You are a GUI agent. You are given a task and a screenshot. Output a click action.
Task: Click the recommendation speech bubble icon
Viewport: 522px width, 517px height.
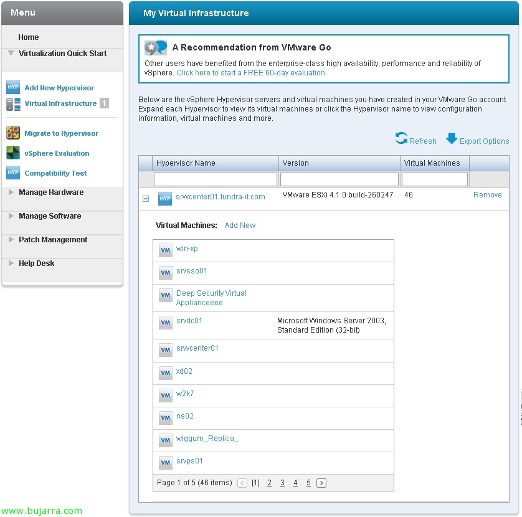tap(156, 47)
